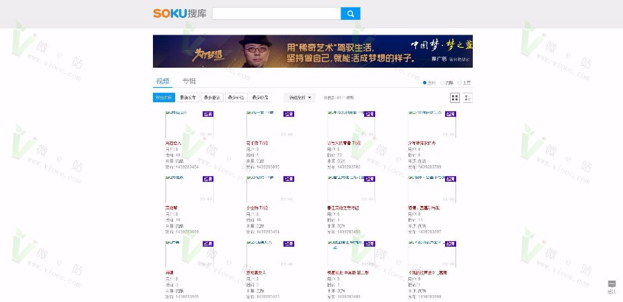Open the 冰与火的青春 TV版 title link
Image resolution: width=623 pixels, height=302 pixels.
pos(344,143)
